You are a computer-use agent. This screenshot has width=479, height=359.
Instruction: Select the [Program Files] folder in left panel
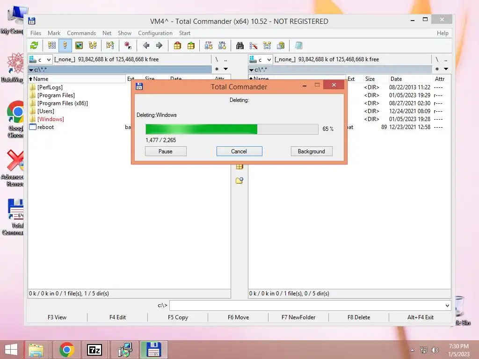56,95
